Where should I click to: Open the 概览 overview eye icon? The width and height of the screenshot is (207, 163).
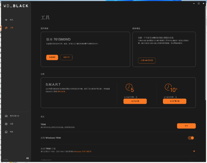[6, 20]
